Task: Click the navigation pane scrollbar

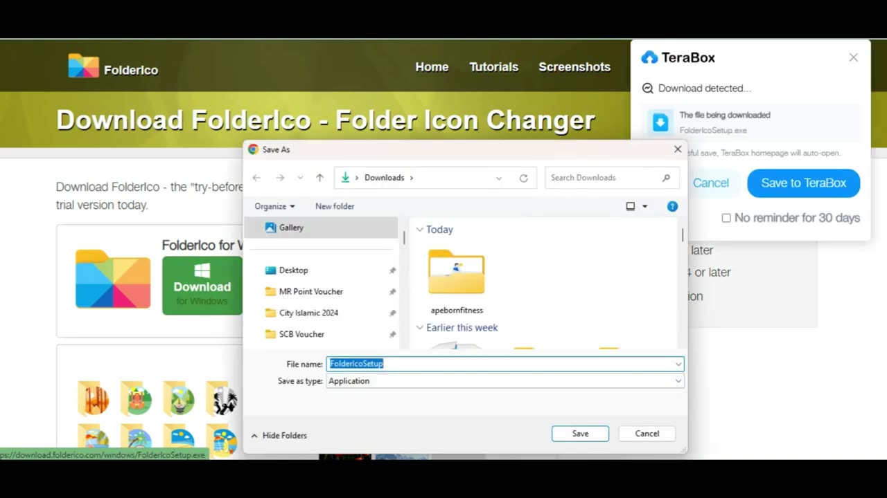Action: (x=405, y=237)
